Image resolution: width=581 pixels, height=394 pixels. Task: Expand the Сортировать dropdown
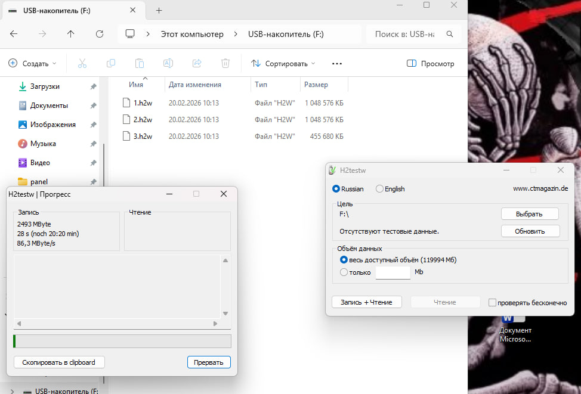coord(283,63)
